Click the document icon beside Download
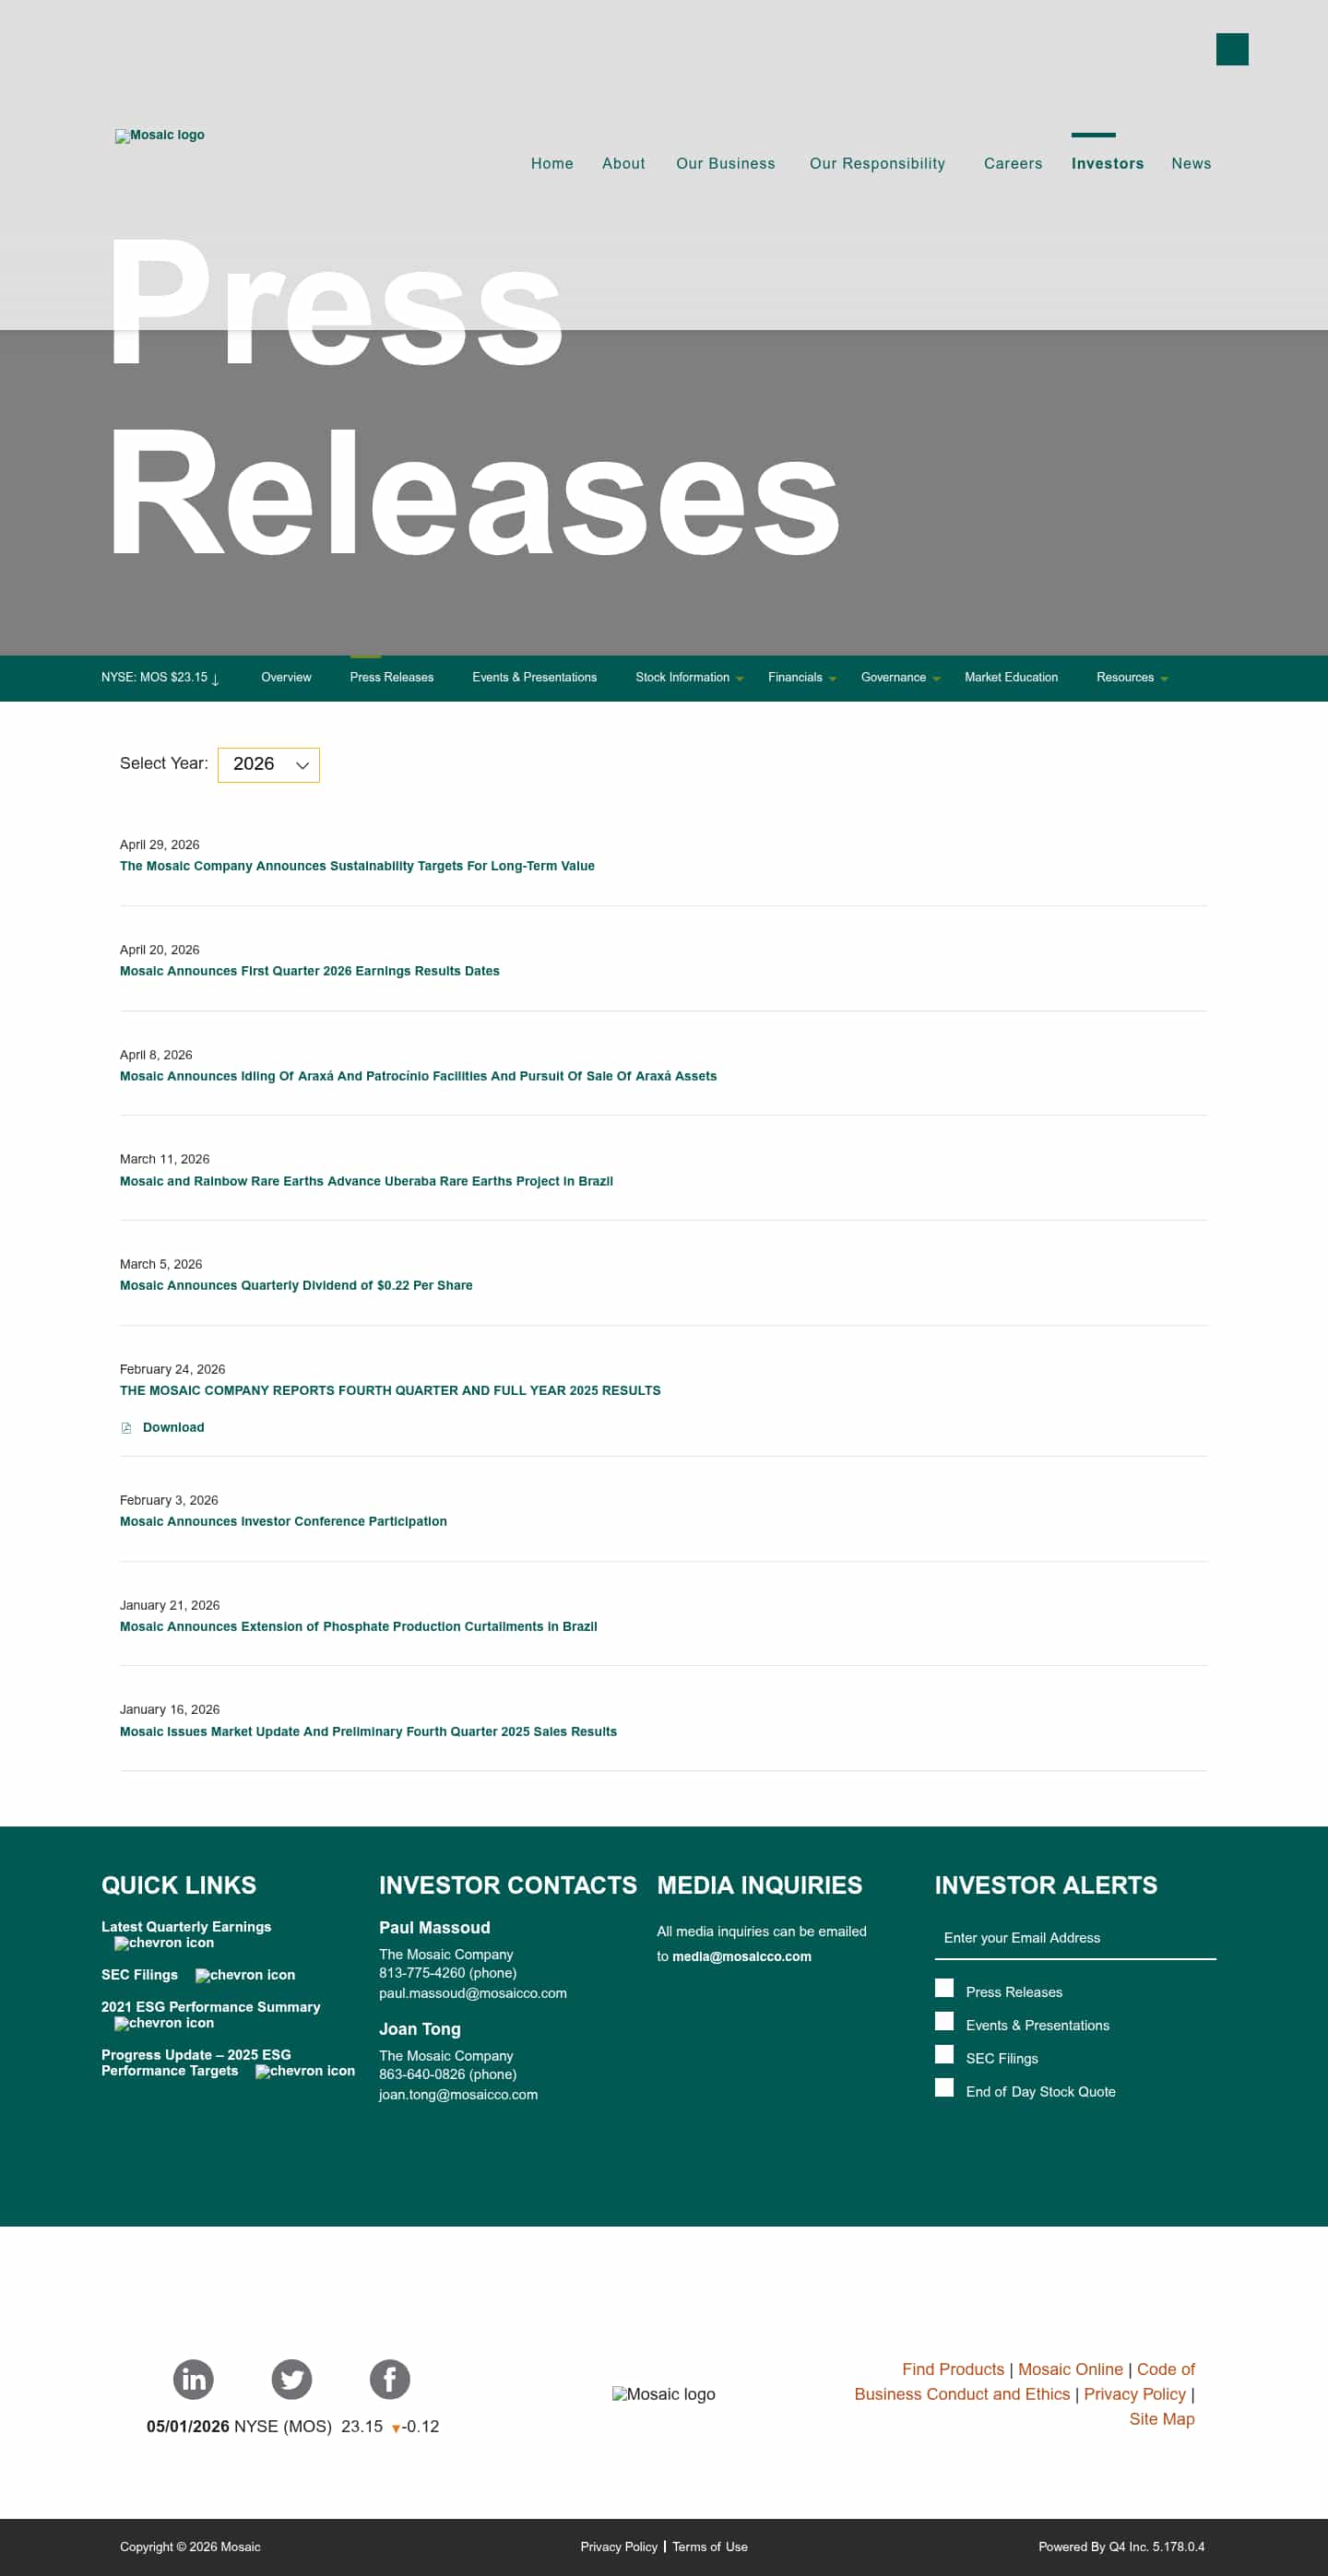The height and width of the screenshot is (2576, 1328). pyautogui.click(x=126, y=1428)
